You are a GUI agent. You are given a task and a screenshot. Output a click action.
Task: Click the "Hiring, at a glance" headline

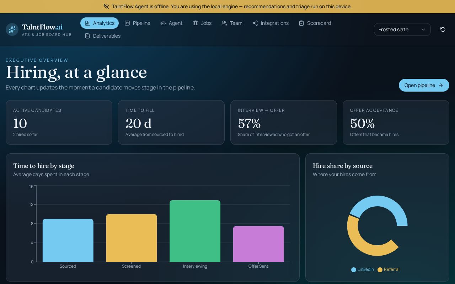[x=76, y=72]
